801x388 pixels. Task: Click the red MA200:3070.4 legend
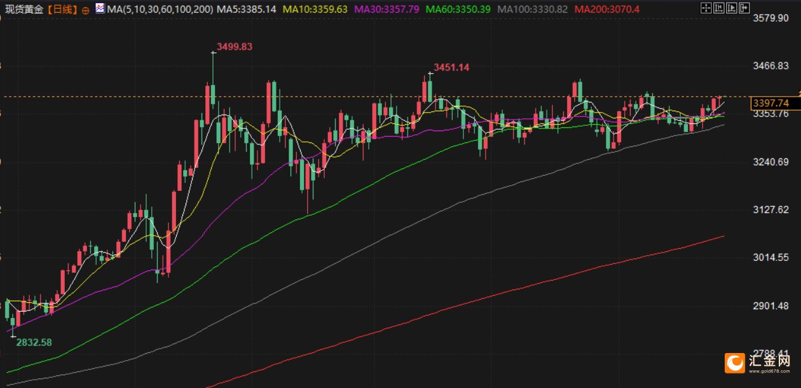(606, 10)
